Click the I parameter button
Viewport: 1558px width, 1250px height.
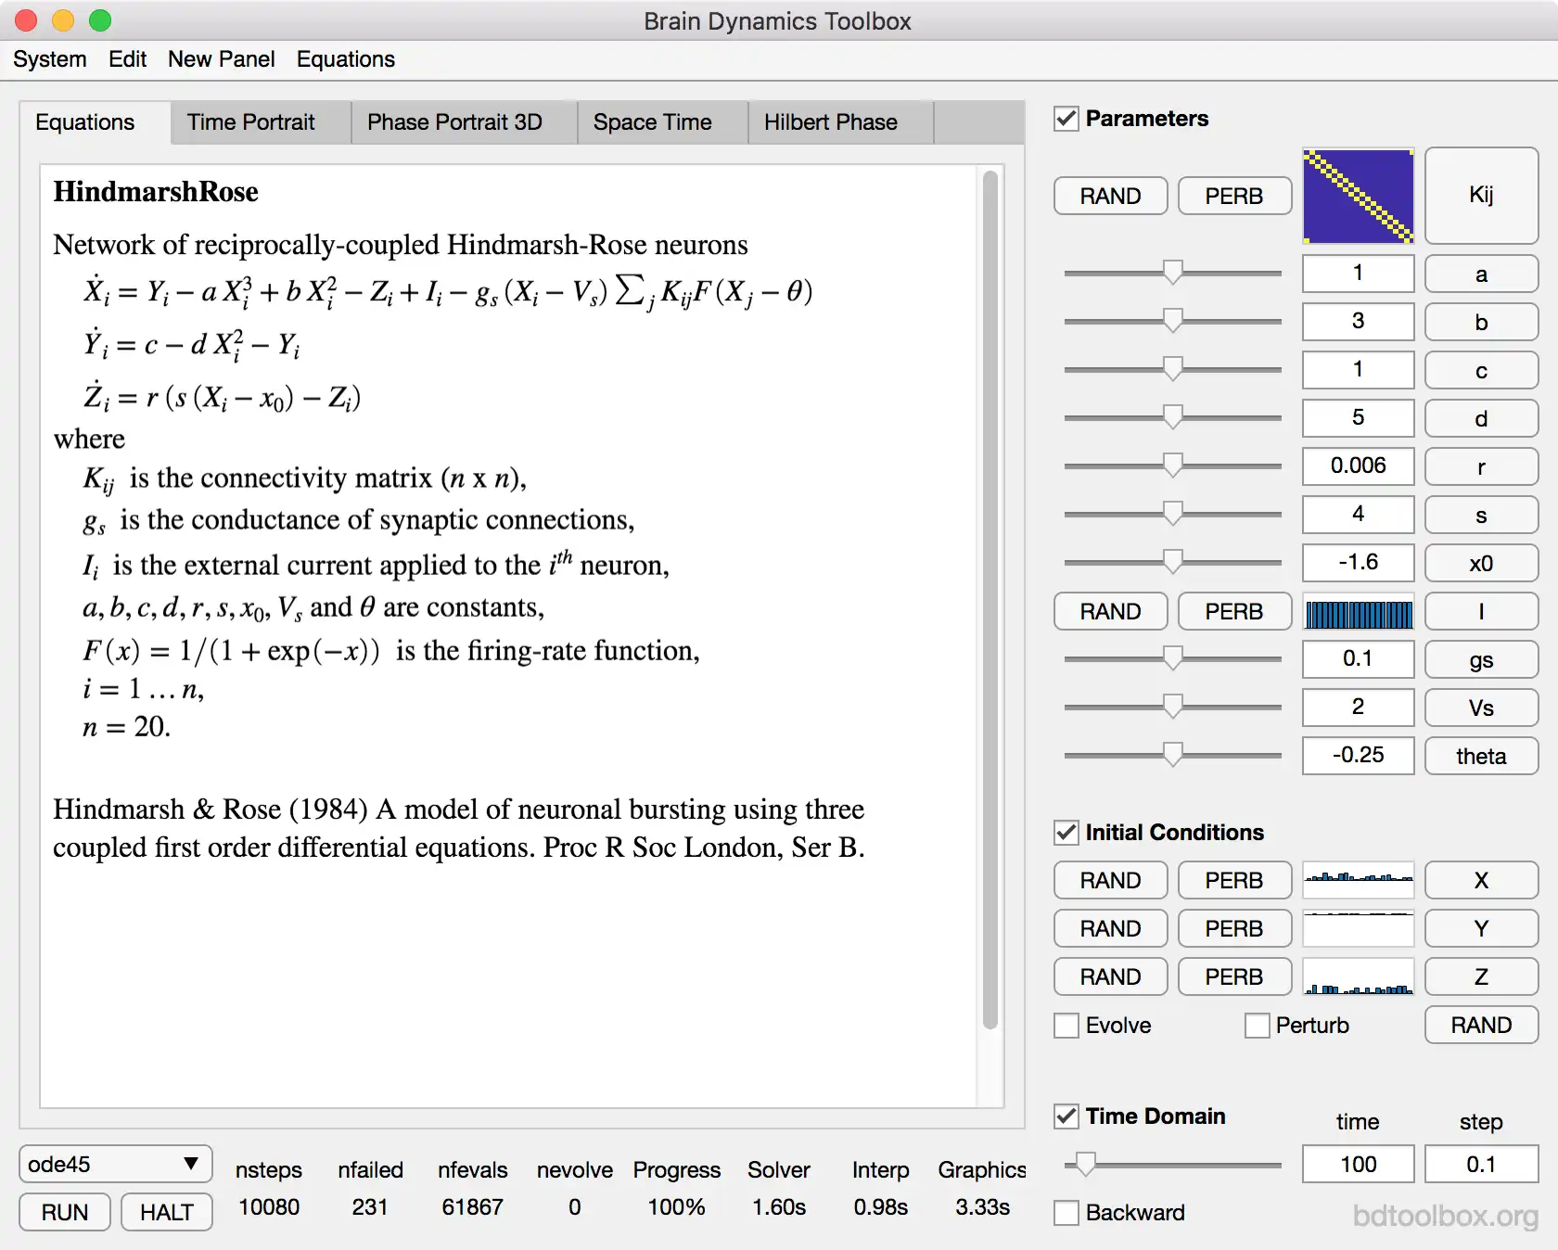1481,611
